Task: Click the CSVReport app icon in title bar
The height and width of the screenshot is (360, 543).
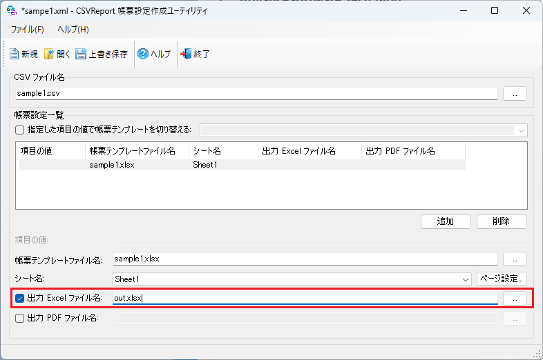Action: pos(12,11)
